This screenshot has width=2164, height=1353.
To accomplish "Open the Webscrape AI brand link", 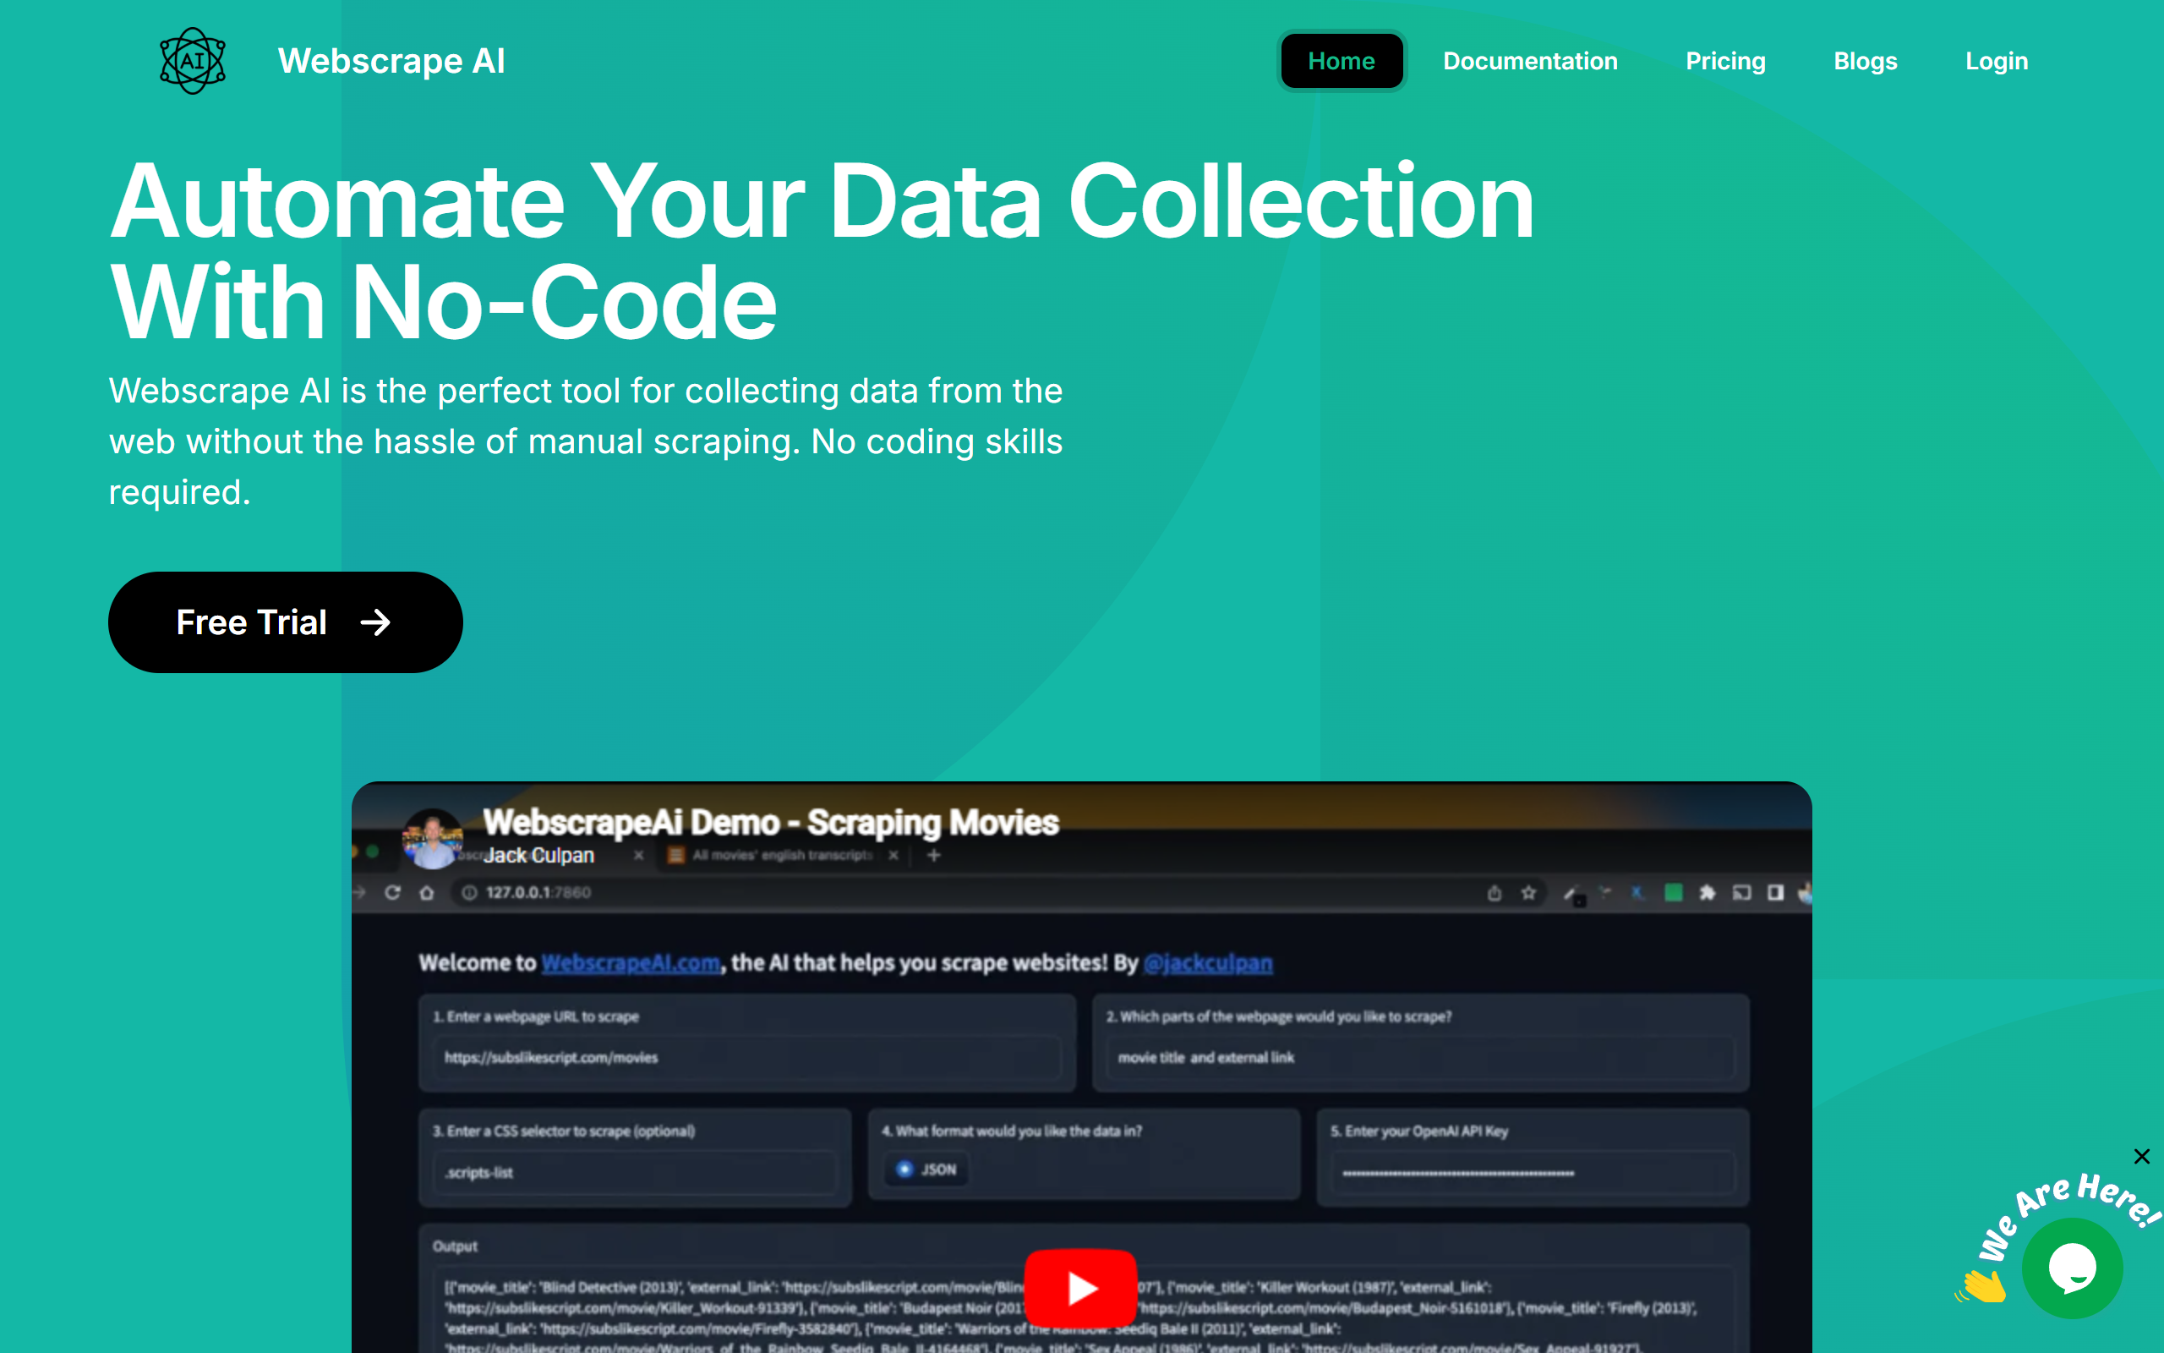I will pos(391,61).
